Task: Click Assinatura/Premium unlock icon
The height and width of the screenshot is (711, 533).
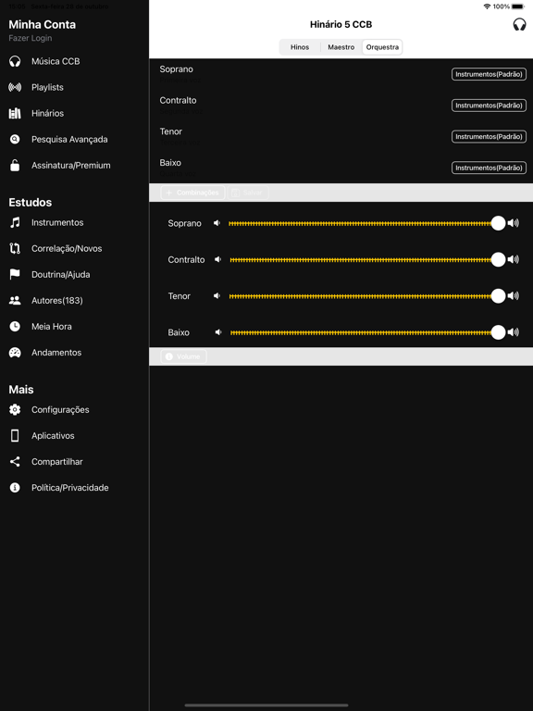Action: [x=15, y=165]
